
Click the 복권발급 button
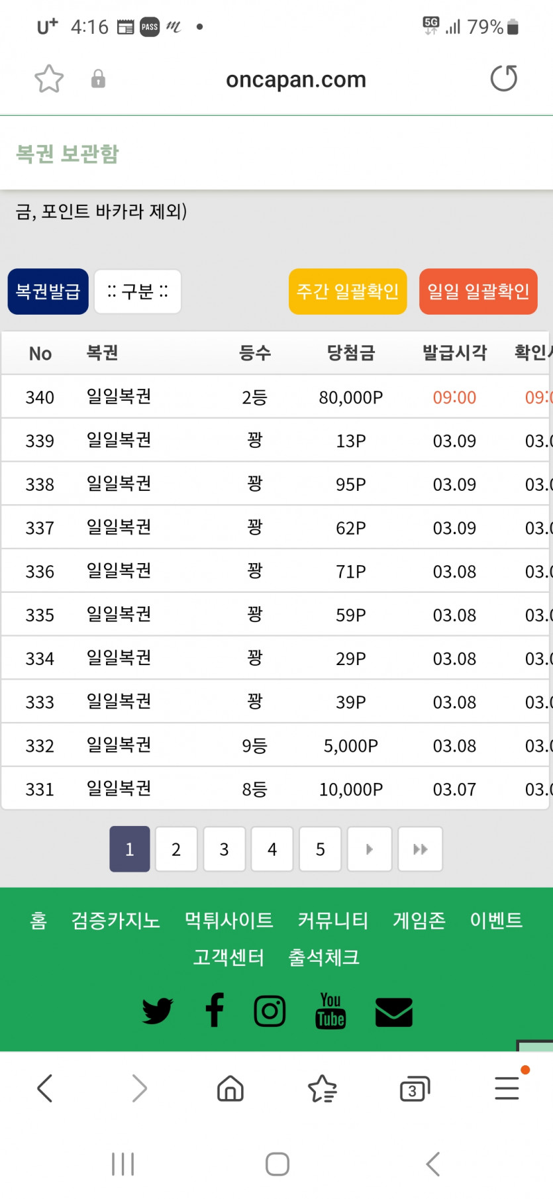pyautogui.click(x=48, y=291)
